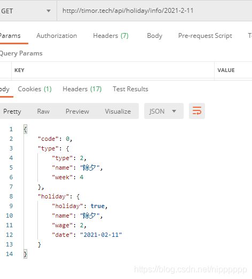This screenshot has height=279, width=252.
Task: Select the Raw view button
Action: click(43, 111)
